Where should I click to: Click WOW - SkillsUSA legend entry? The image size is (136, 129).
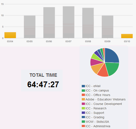pyautogui.click(x=95, y=122)
